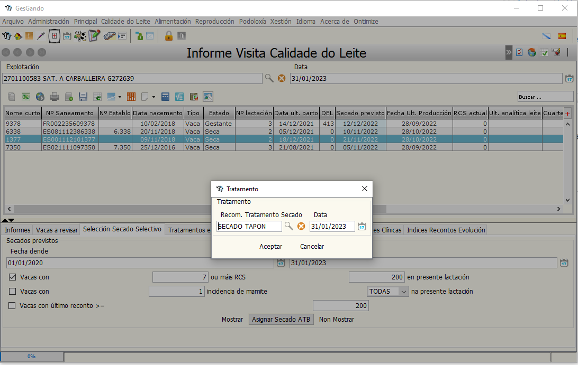This screenshot has width=578, height=365.
Task: Click the 'Nome curto' column header
Action: point(23,113)
